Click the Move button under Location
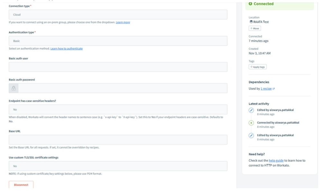This screenshot has width=321, height=191. click(x=255, y=29)
